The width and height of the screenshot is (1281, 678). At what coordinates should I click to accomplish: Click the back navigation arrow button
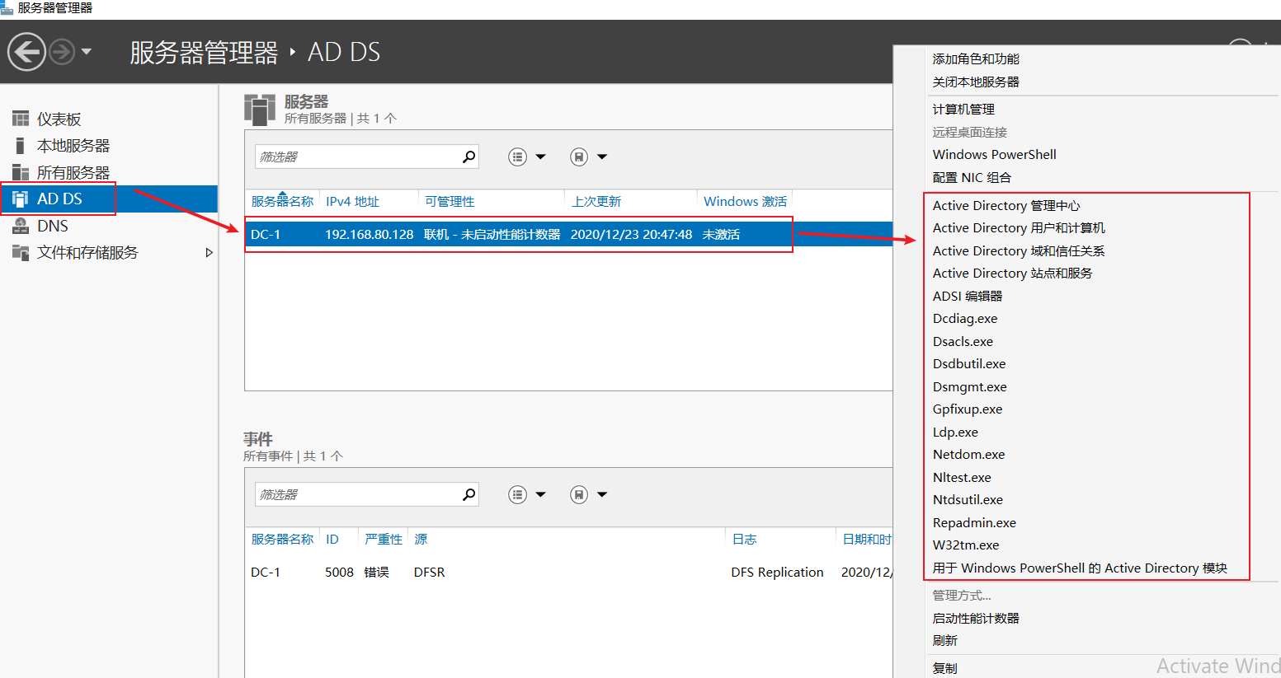(26, 52)
